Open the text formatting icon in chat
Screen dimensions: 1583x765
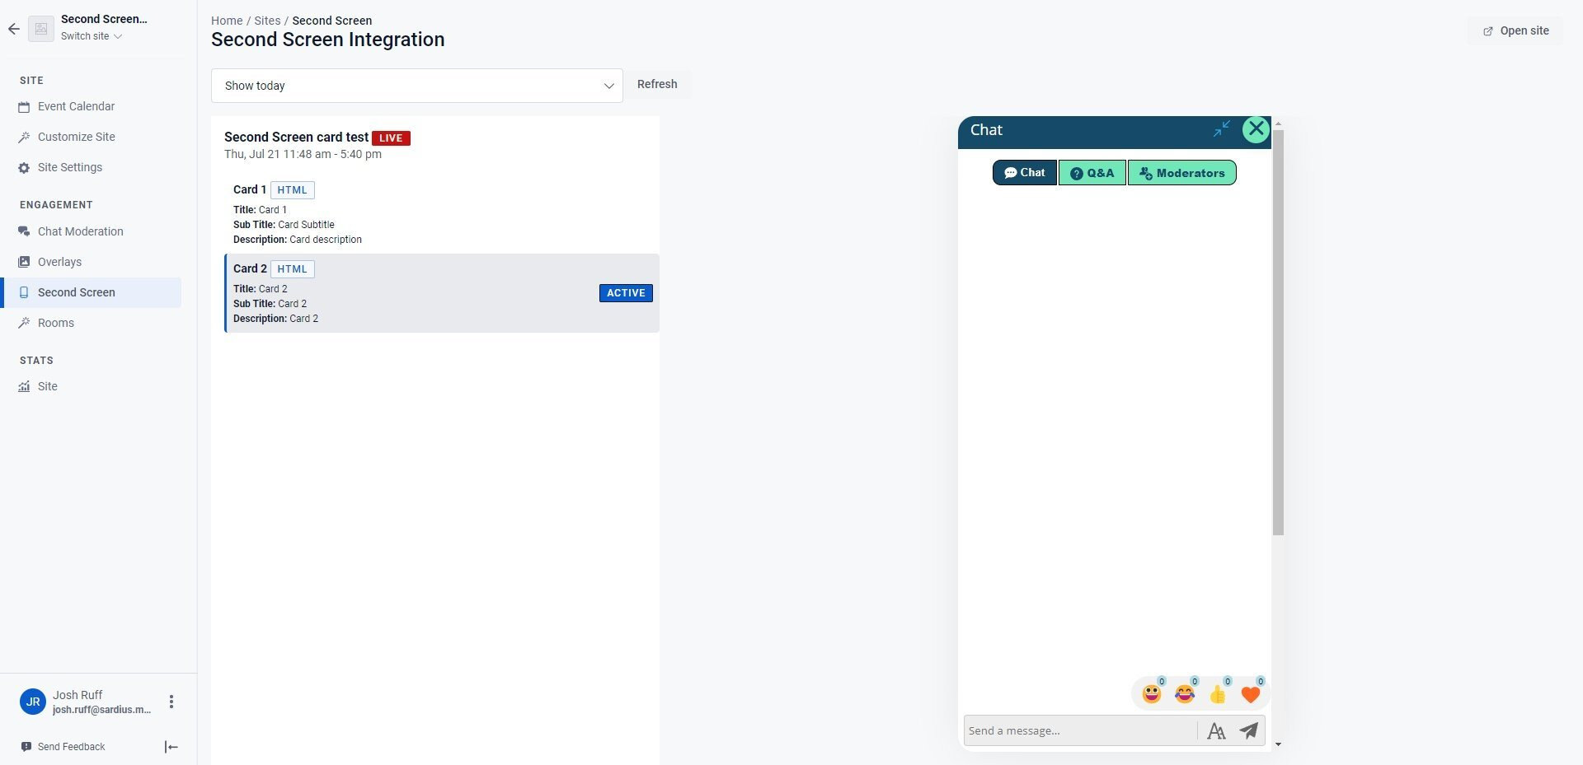[1216, 730]
